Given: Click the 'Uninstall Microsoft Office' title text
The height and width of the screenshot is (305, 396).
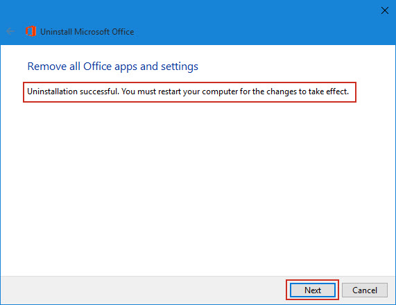Looking at the screenshot, I should point(87,32).
